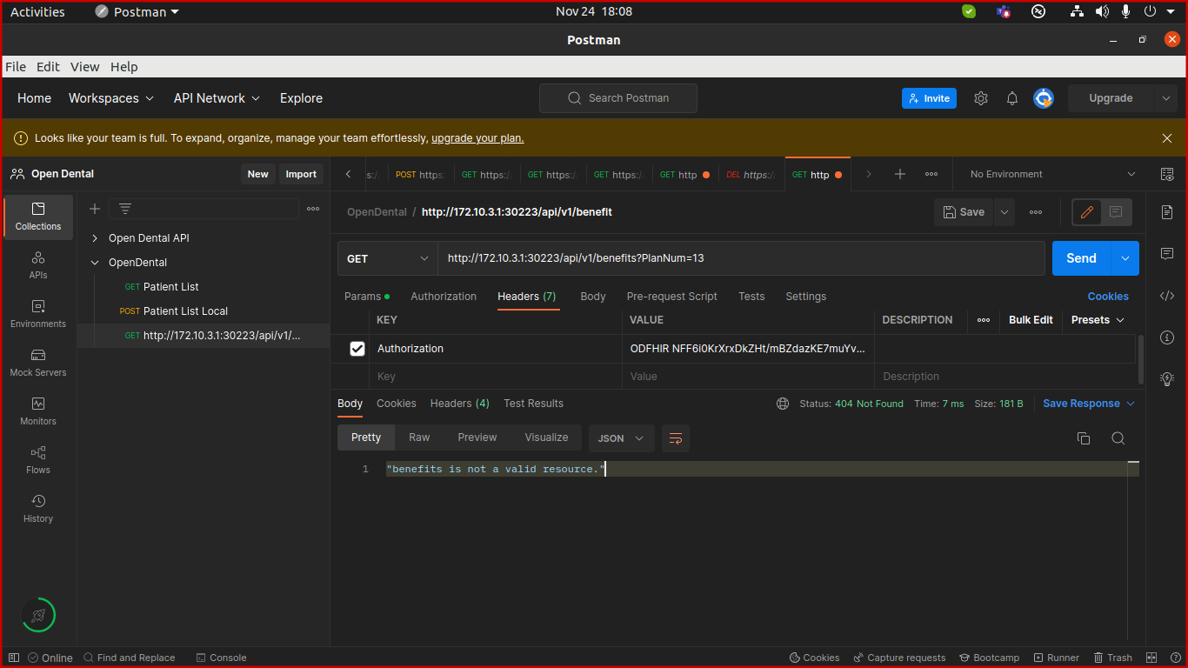Open the View menu
The width and height of the screenshot is (1188, 668).
[x=85, y=67]
